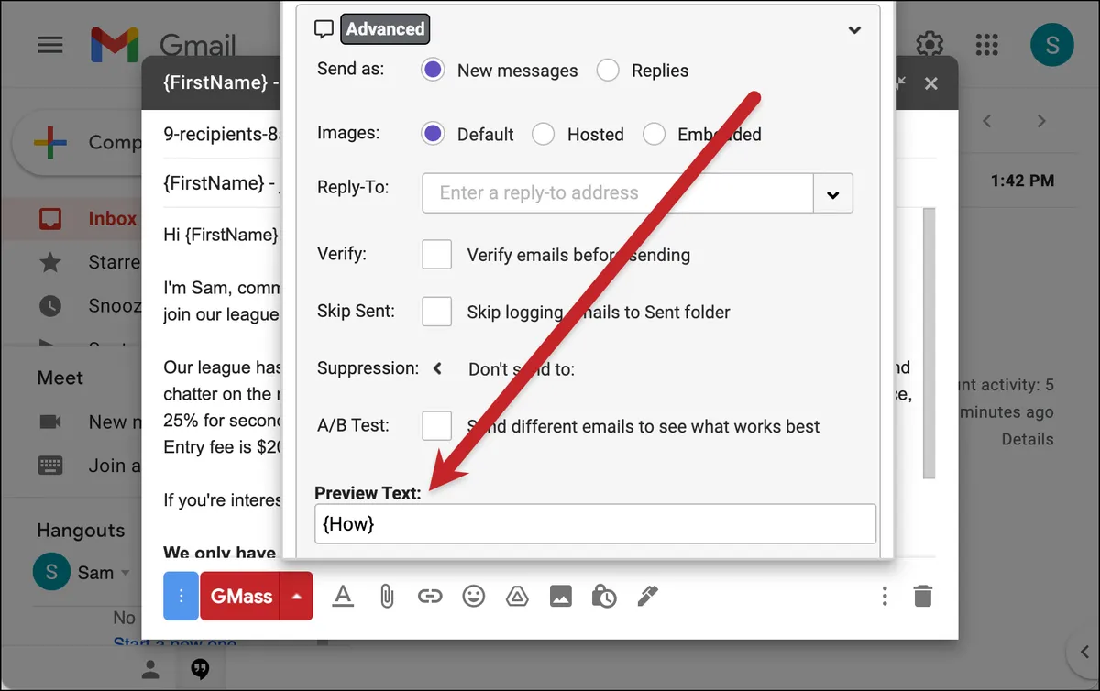The height and width of the screenshot is (691, 1100).
Task: Click the text formatting options icon
Action: coord(343,597)
